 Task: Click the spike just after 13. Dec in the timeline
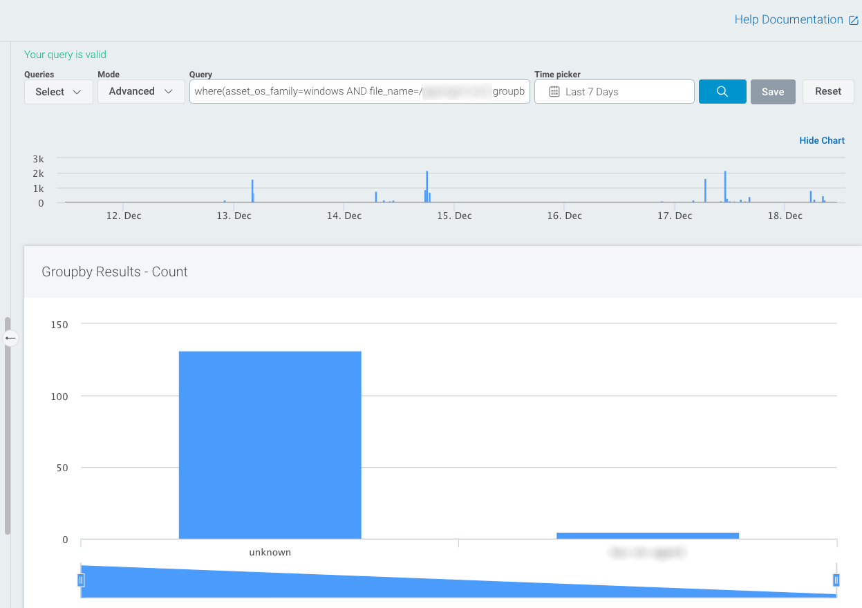[252, 191]
